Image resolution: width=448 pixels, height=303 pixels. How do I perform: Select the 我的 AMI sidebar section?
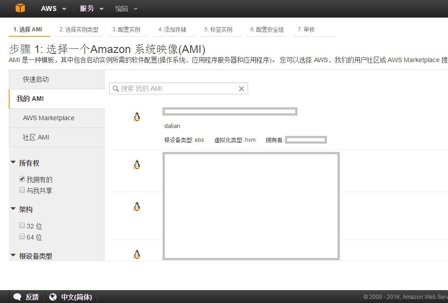tap(57, 99)
